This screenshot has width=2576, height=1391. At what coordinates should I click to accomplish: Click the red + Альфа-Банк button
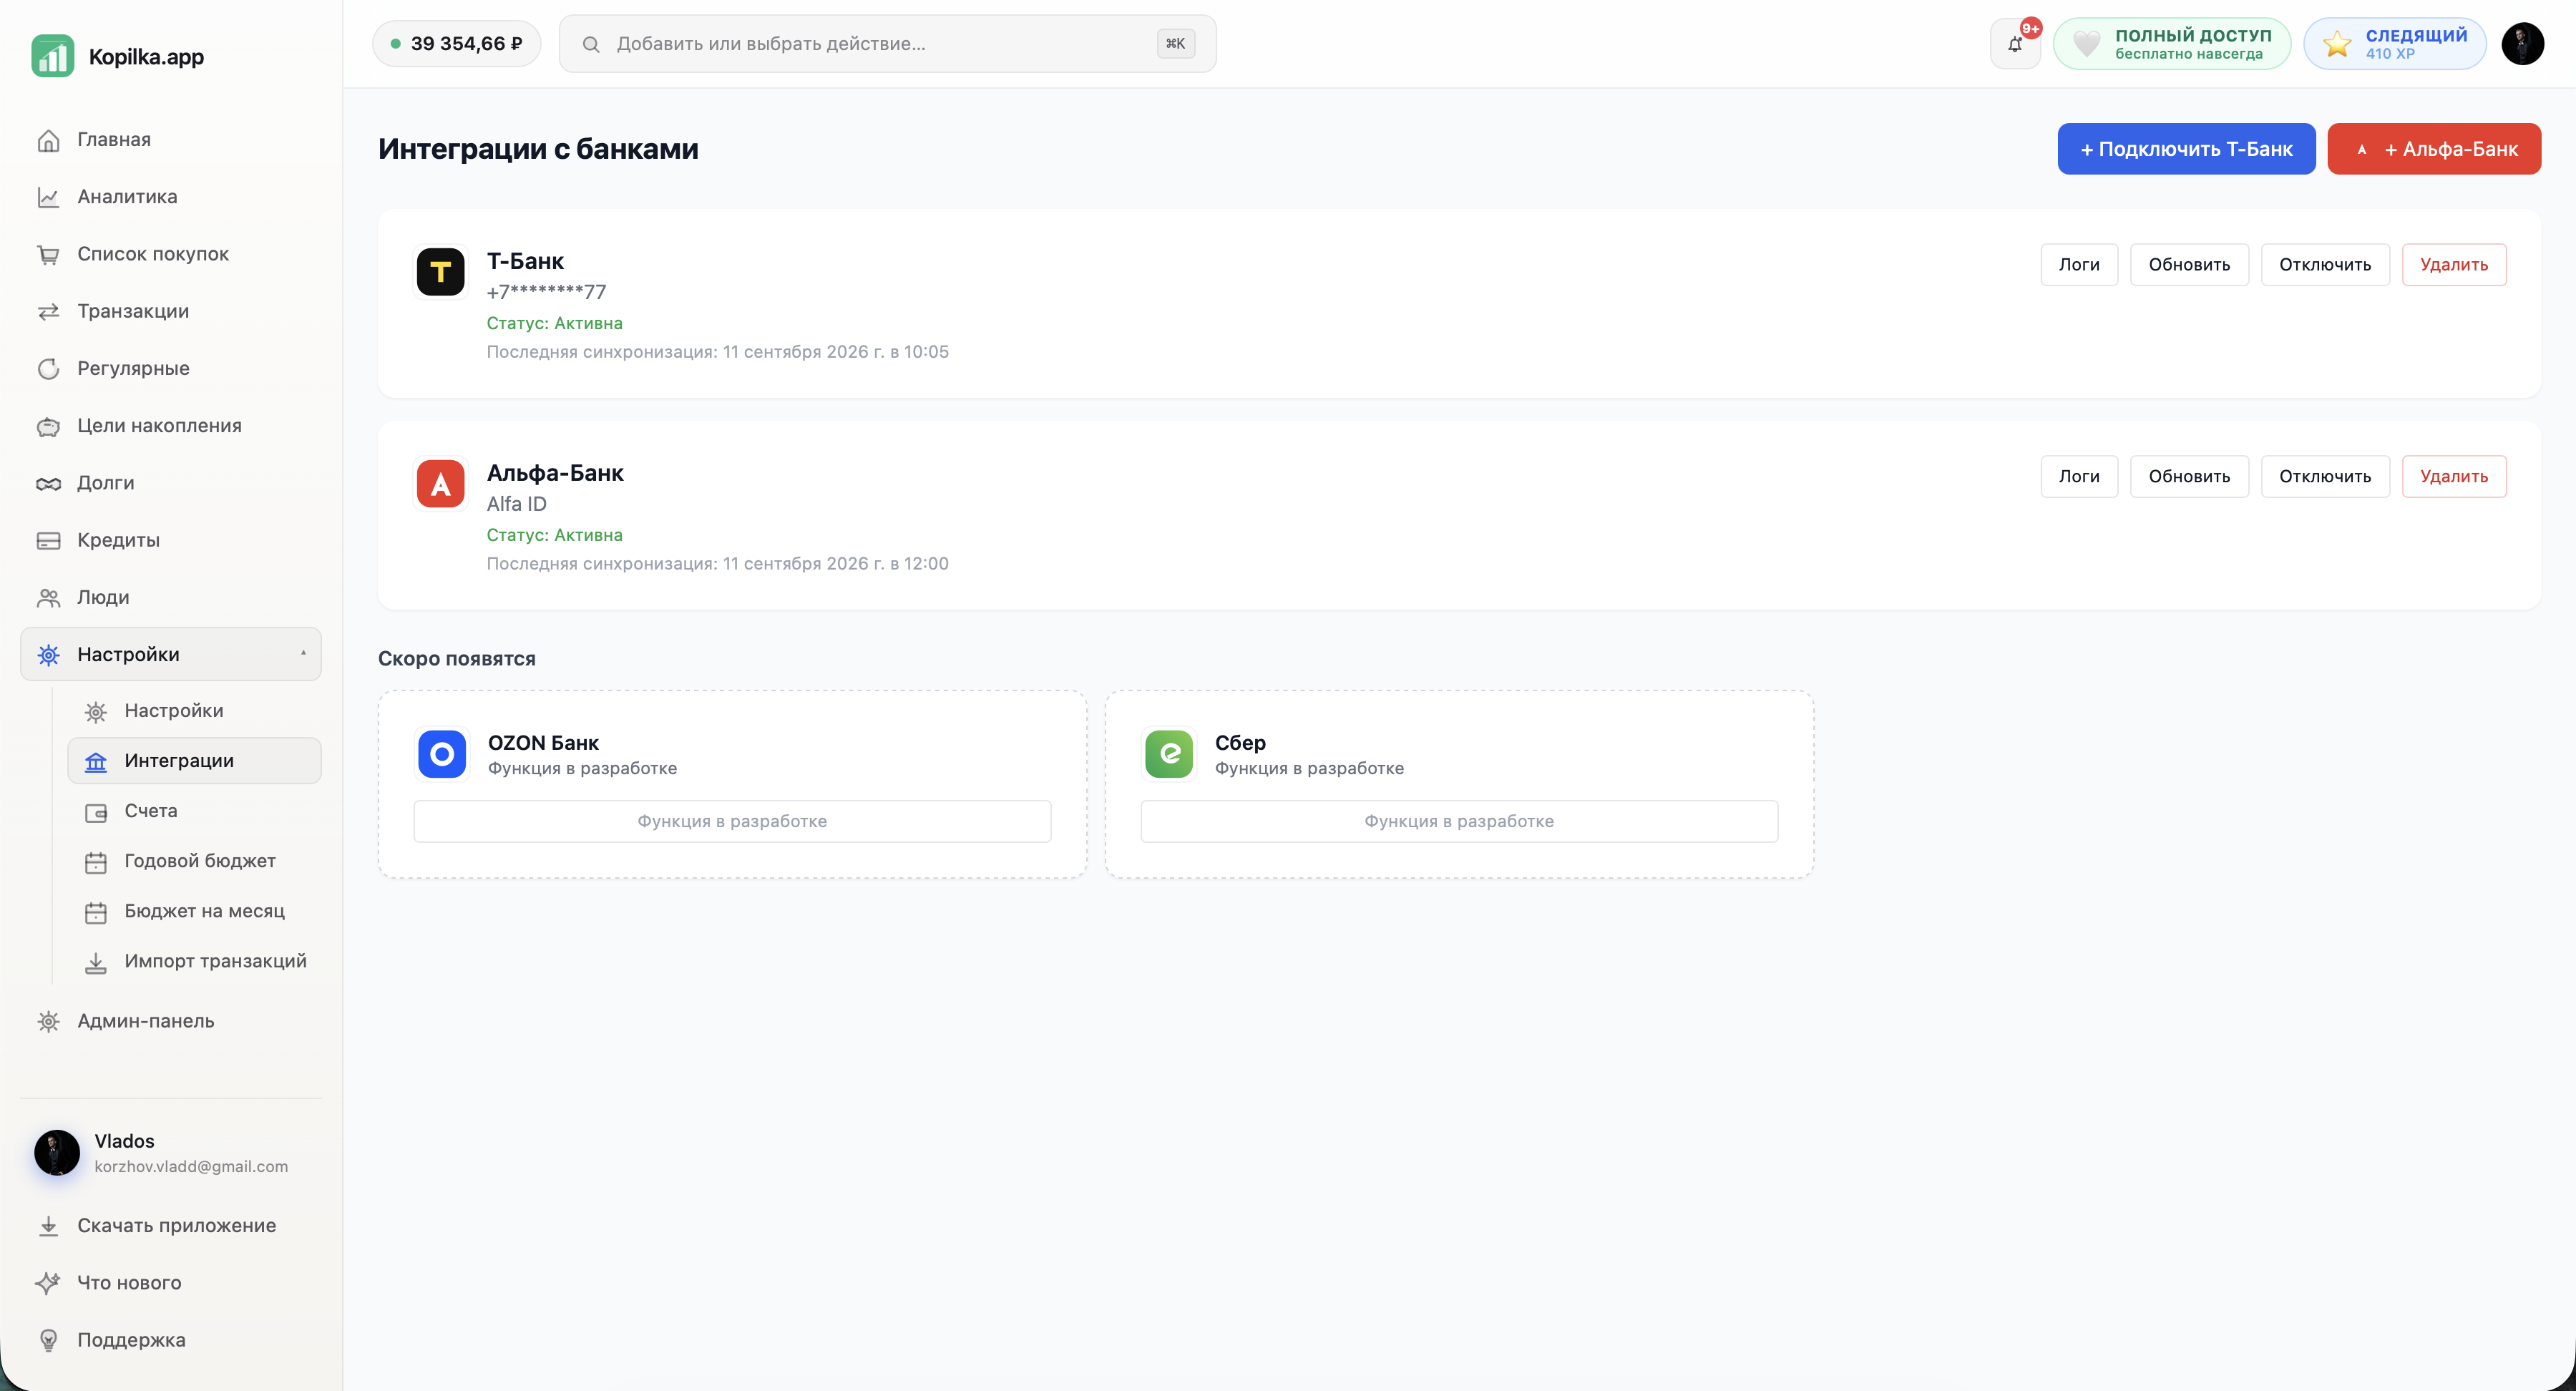pyautogui.click(x=2434, y=149)
